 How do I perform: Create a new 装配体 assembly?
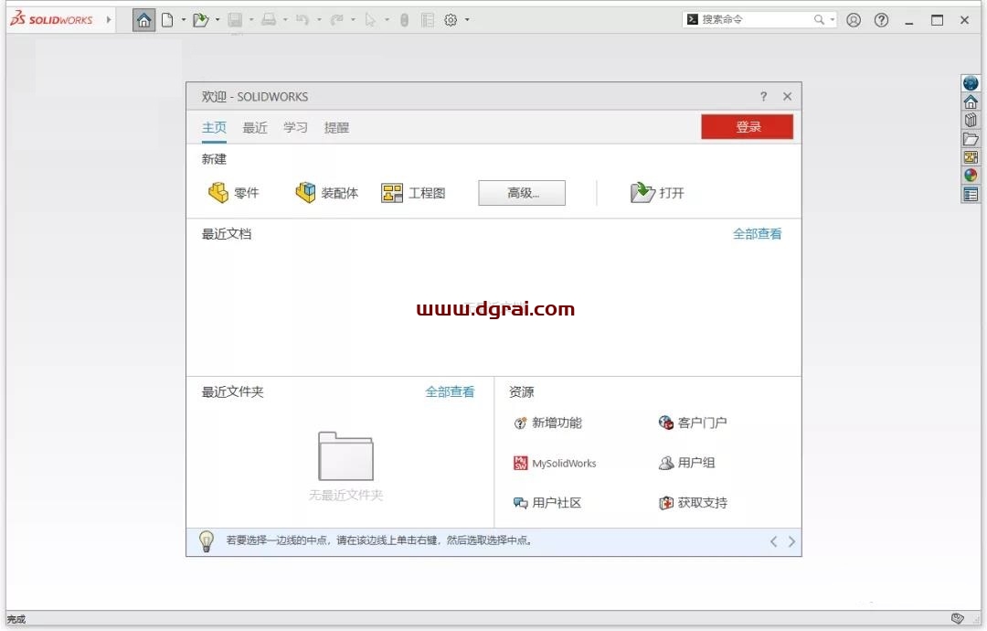pyautogui.click(x=326, y=193)
